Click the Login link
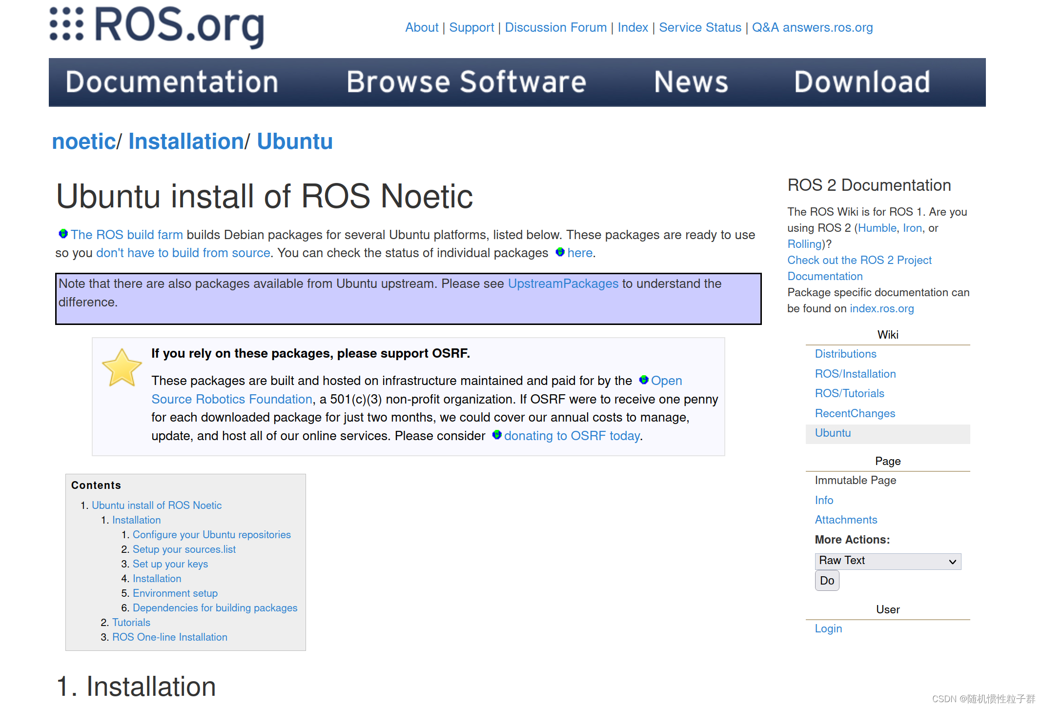 (828, 628)
